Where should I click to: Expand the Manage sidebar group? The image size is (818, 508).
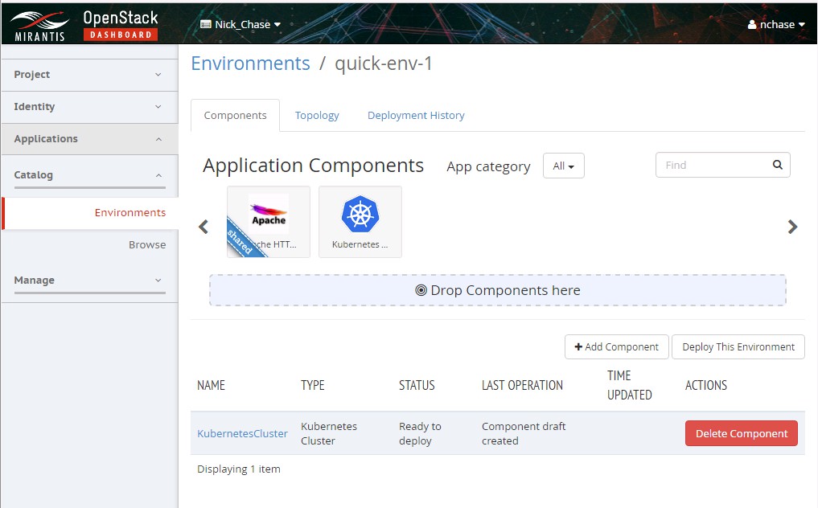(90, 281)
